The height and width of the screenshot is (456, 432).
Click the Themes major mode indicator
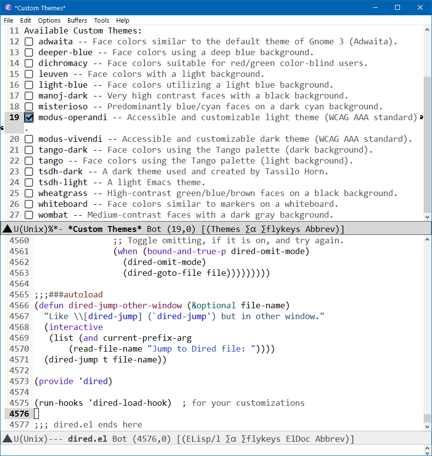click(226, 229)
